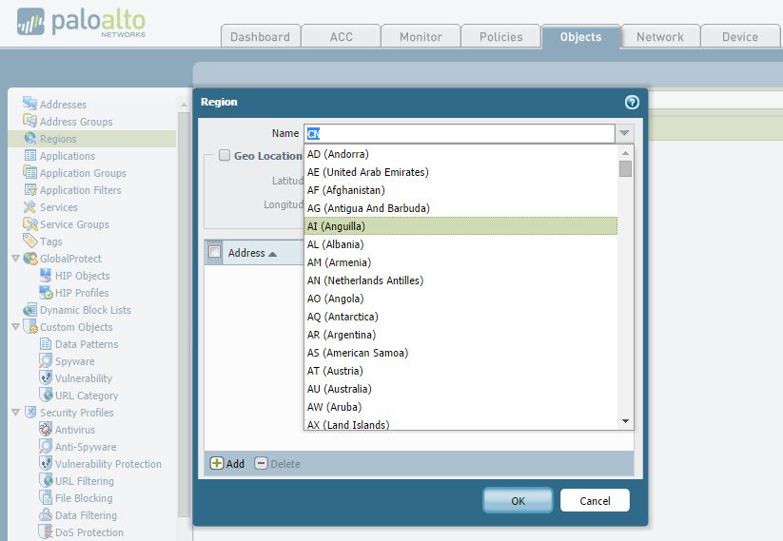Viewport: 783px width, 541px height.
Task: Switch to the Policies tab
Action: tap(500, 36)
